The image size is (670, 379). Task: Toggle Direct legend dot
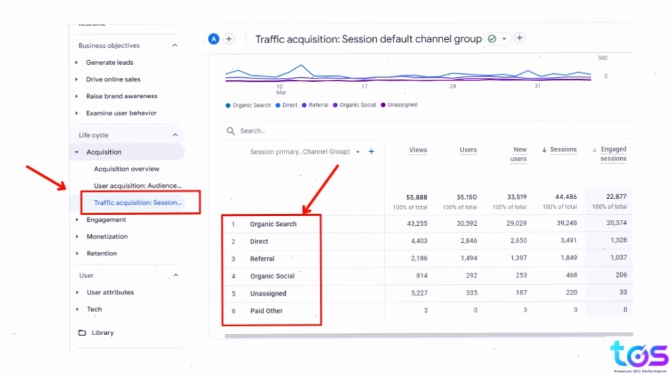(x=278, y=105)
